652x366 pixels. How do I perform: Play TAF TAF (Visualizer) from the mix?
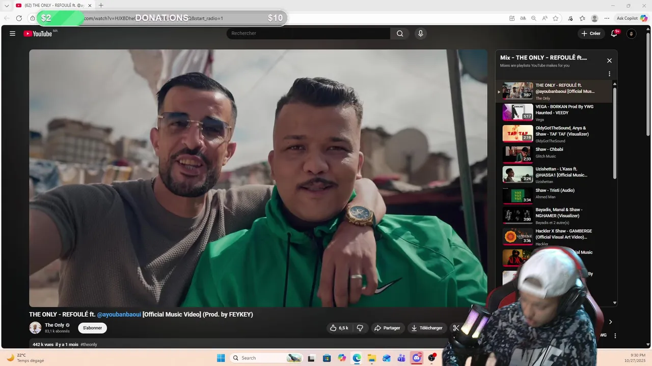(x=553, y=133)
